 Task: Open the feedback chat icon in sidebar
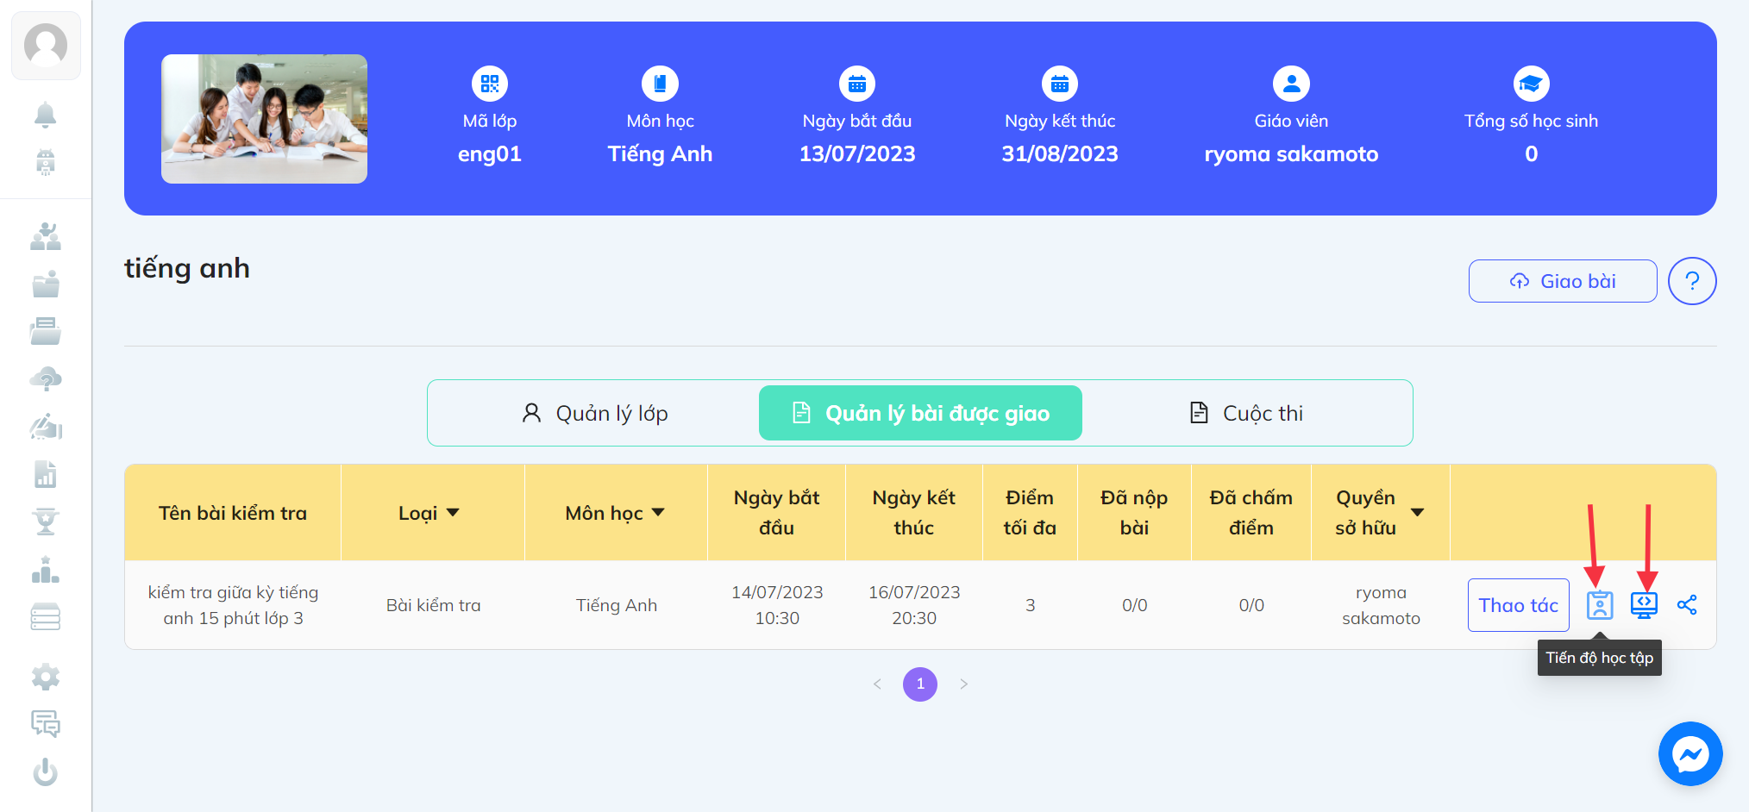46,724
